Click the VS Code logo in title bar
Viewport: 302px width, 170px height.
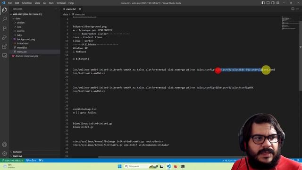click(3, 3)
